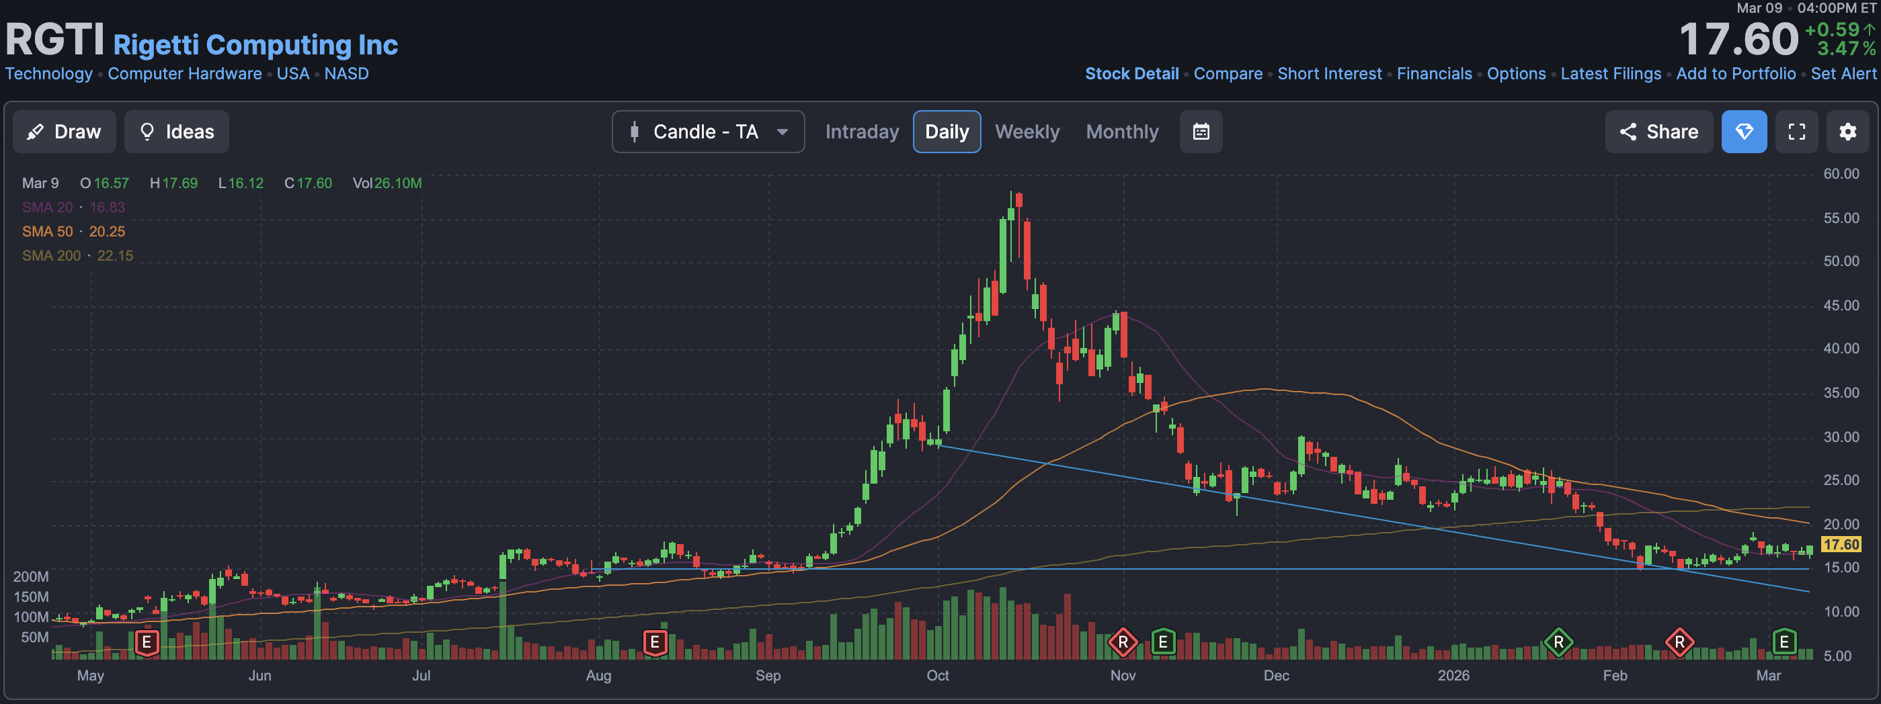
Task: Click the 17.60 current price tag on axis
Action: [1841, 544]
